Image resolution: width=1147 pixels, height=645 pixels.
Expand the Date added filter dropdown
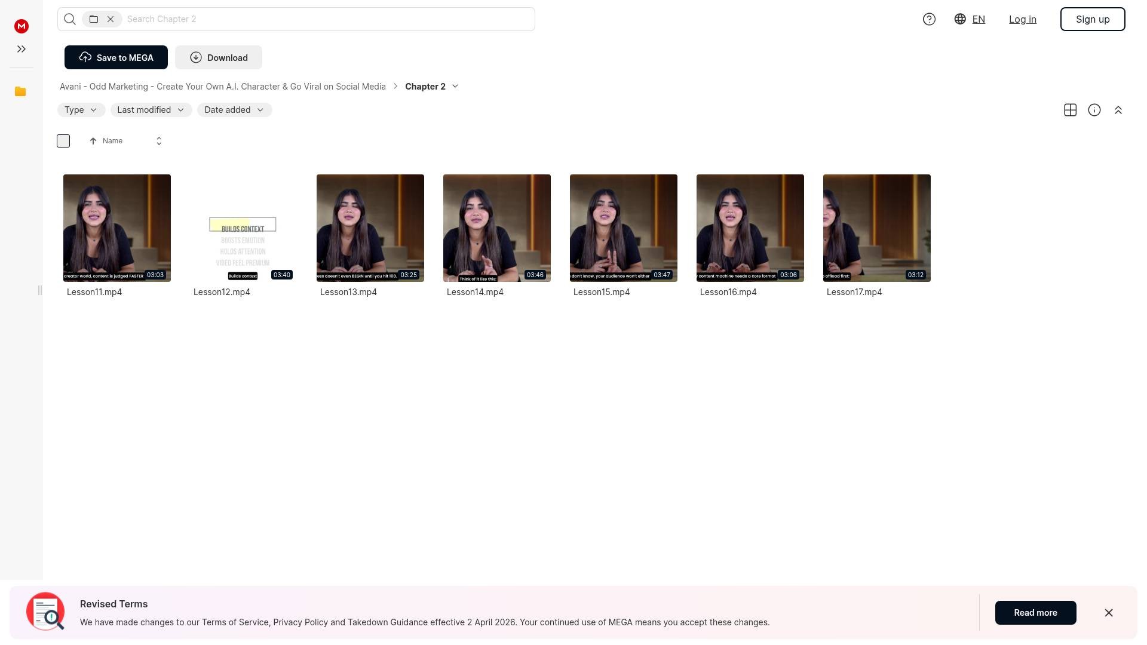tap(234, 110)
